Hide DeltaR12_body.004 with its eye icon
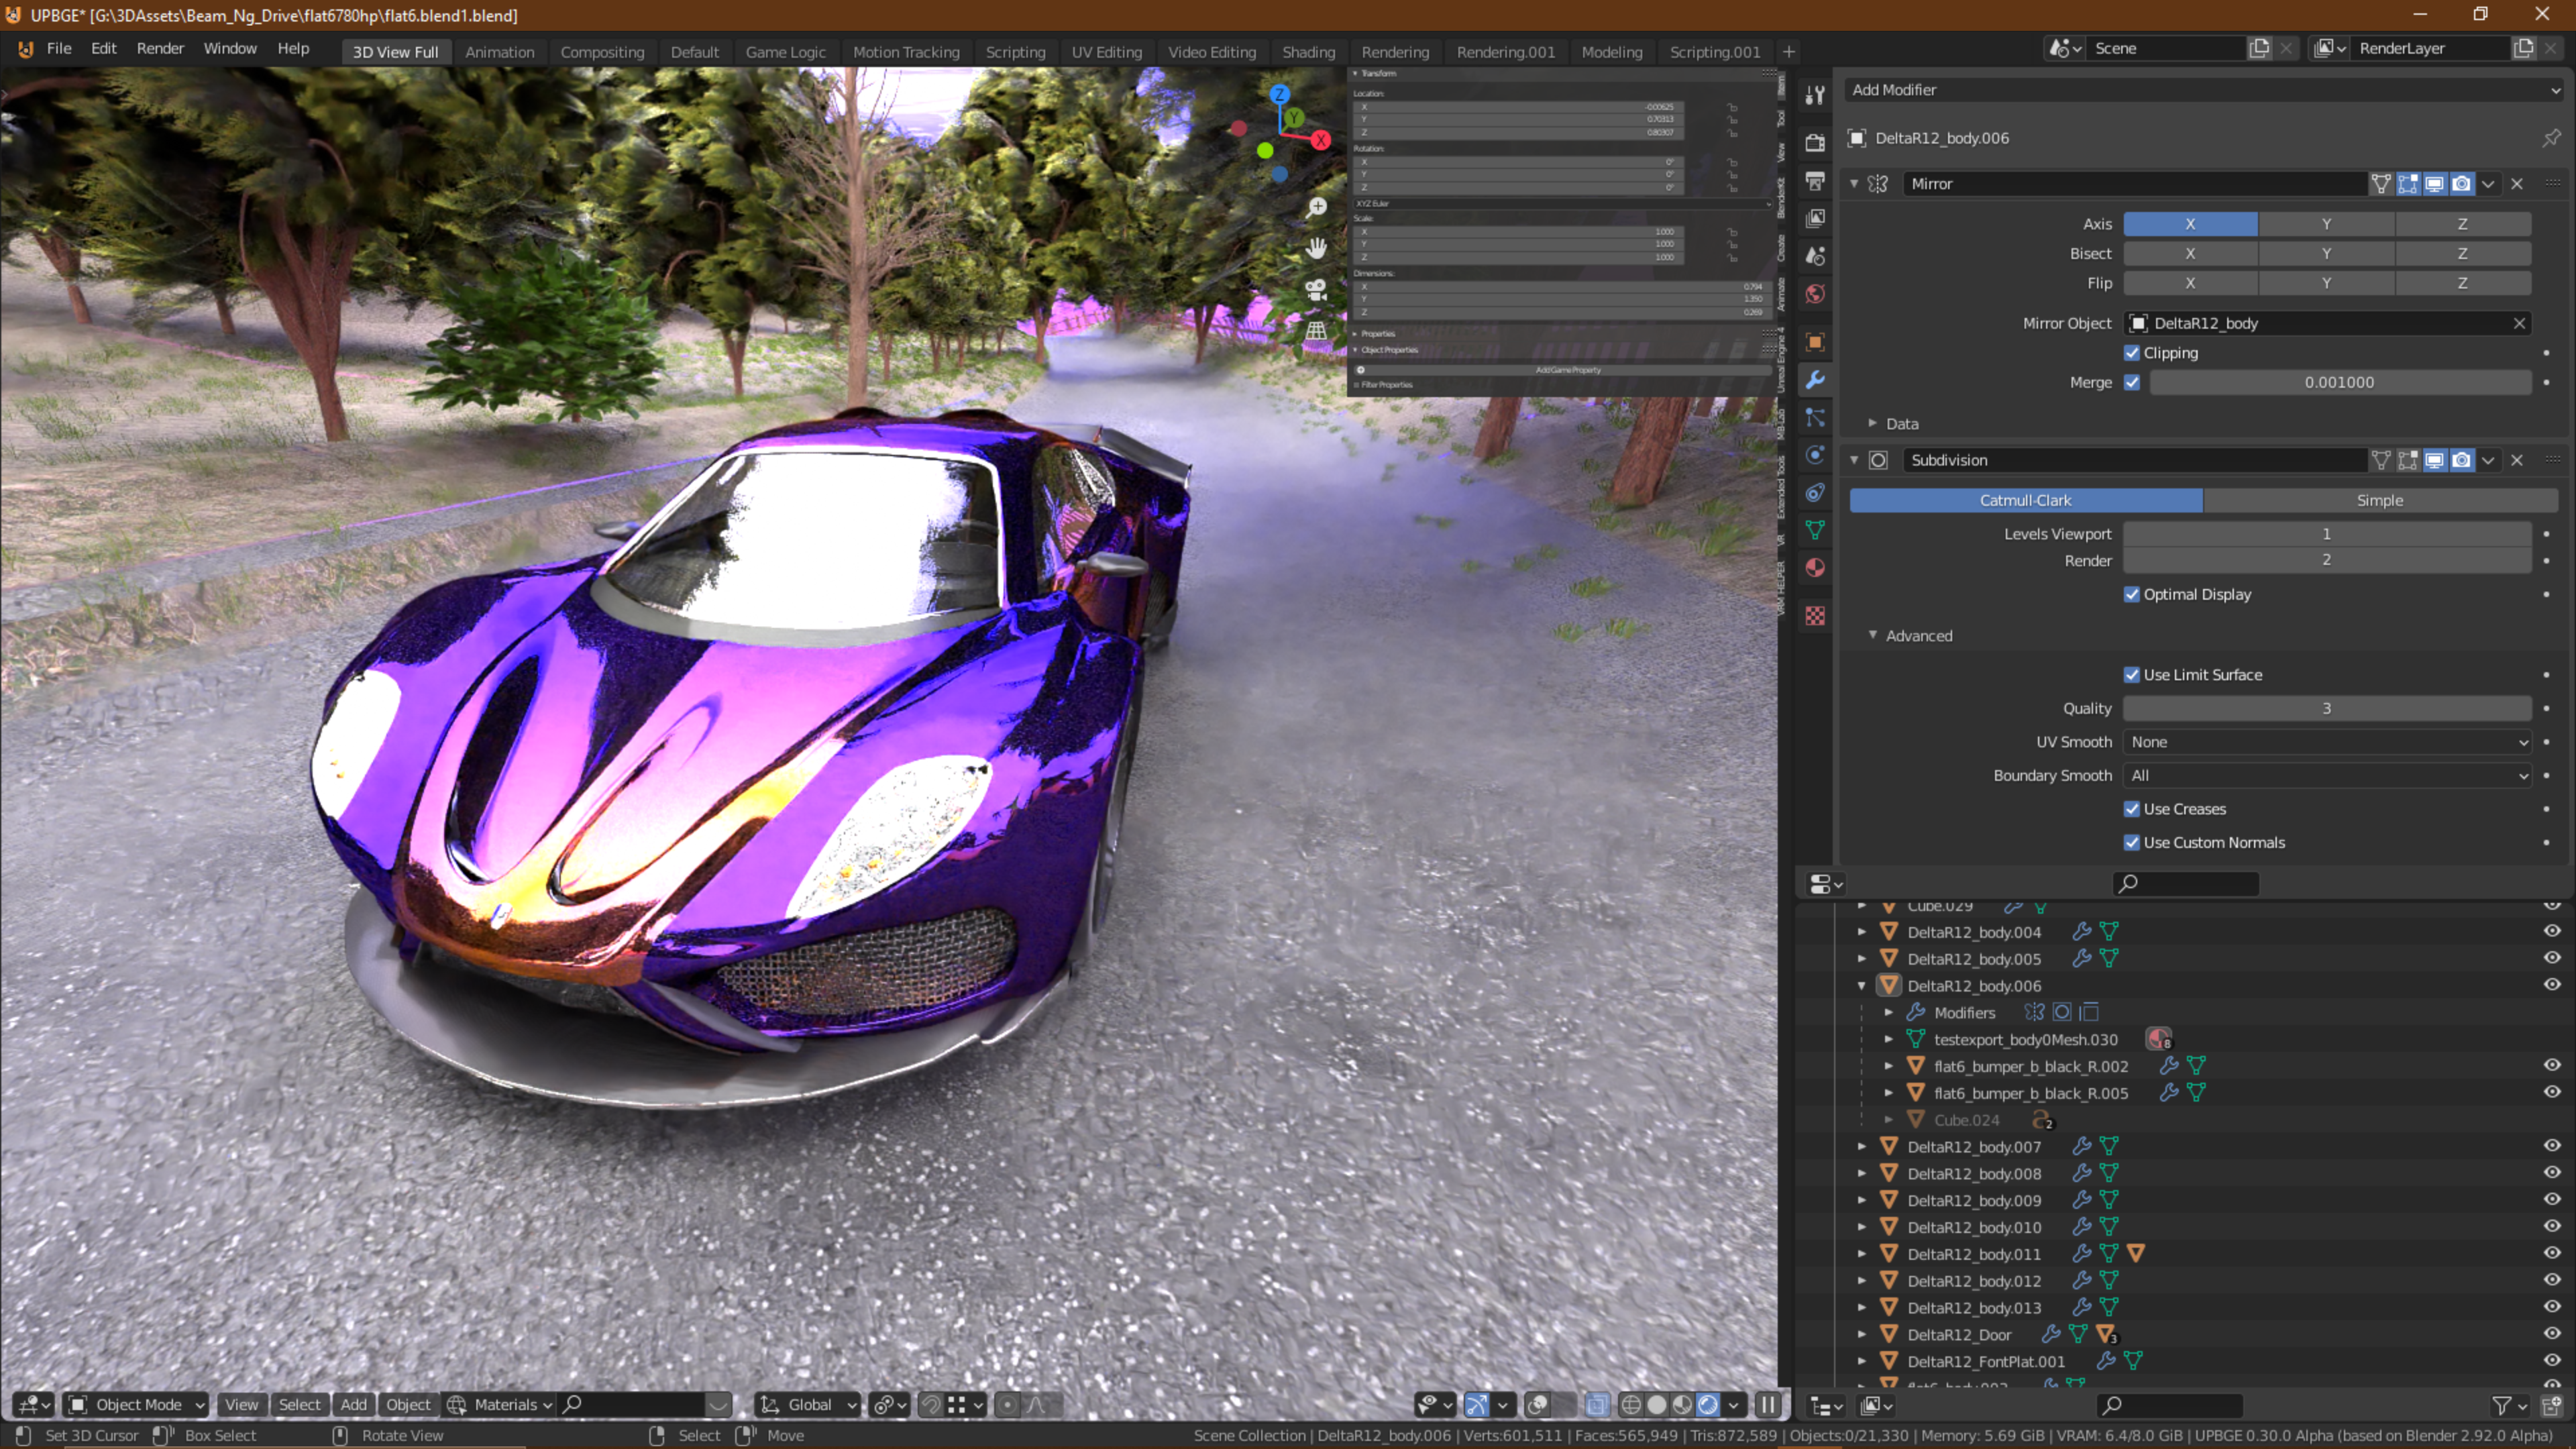 pos(2551,931)
